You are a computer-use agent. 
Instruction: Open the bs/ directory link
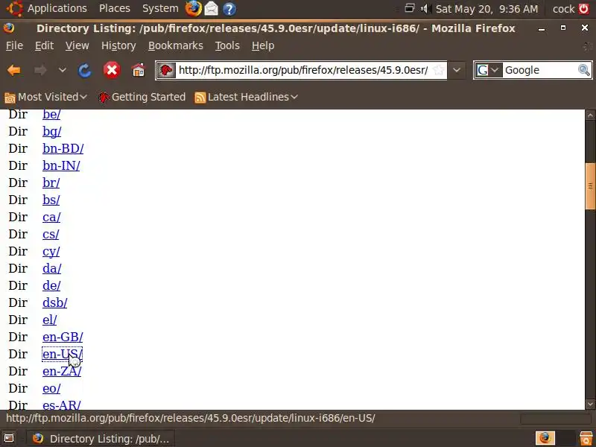click(51, 200)
